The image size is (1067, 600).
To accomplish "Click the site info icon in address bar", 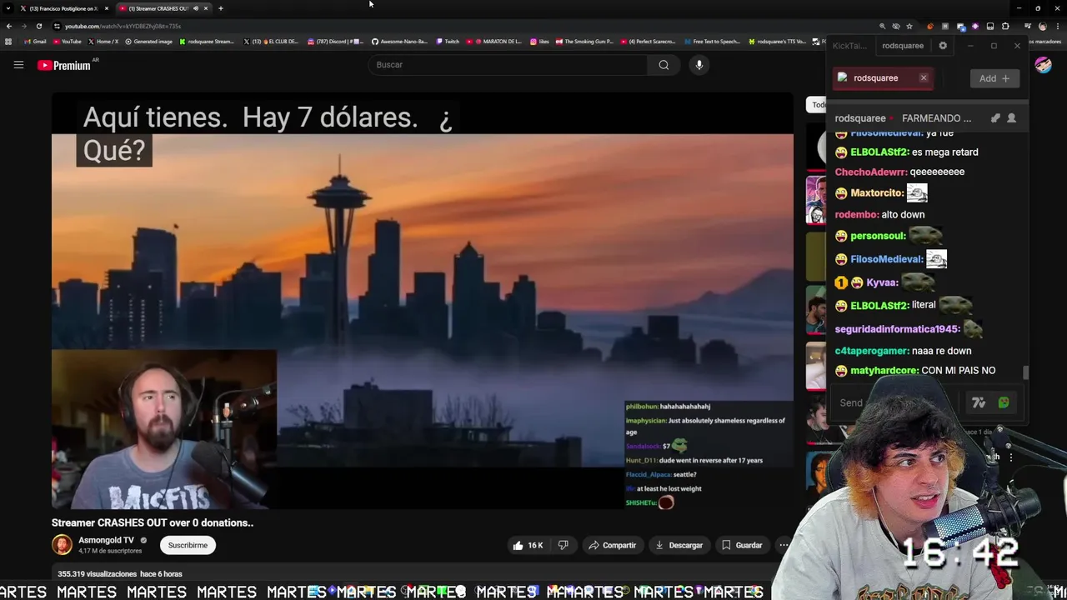I will tap(57, 26).
